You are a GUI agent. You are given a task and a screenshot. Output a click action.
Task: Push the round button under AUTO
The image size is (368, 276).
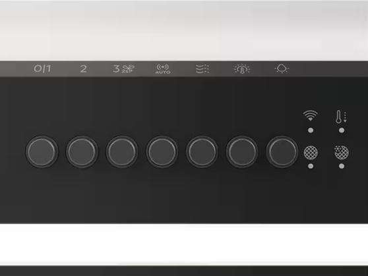162,152
